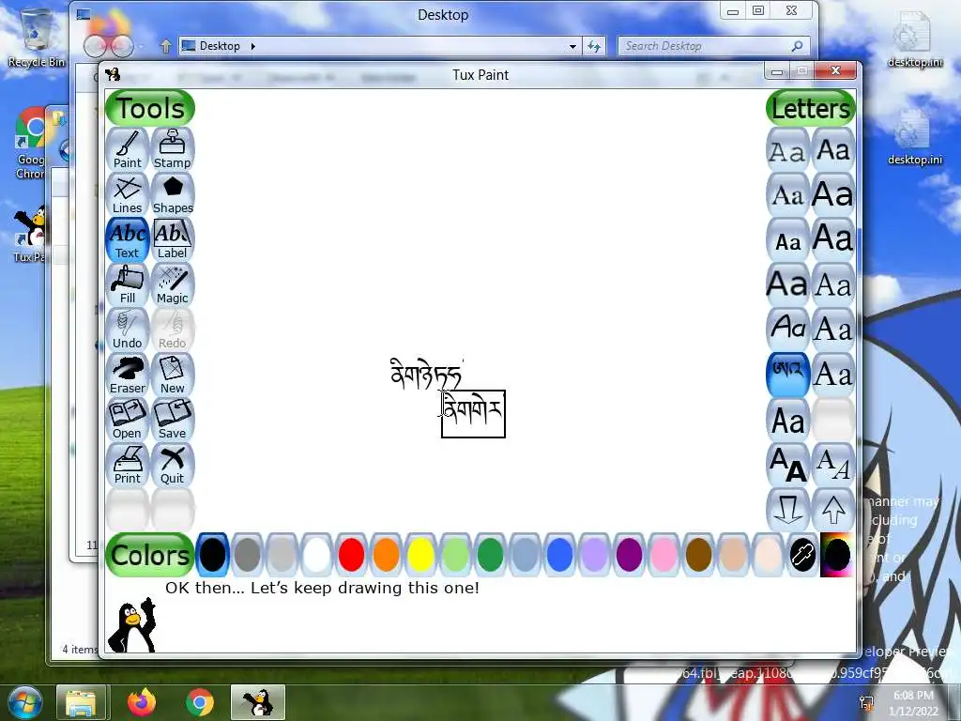Refresh the Explorer Desktop window
This screenshot has width=961, height=721.
pyautogui.click(x=594, y=46)
